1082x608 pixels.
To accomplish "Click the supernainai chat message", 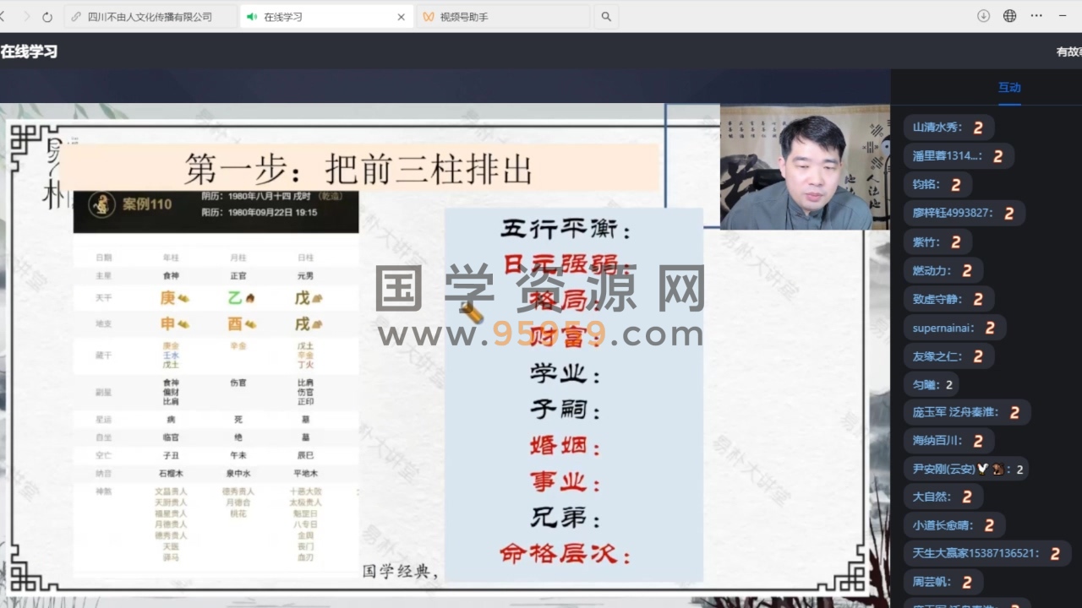I will pyautogui.click(x=954, y=328).
